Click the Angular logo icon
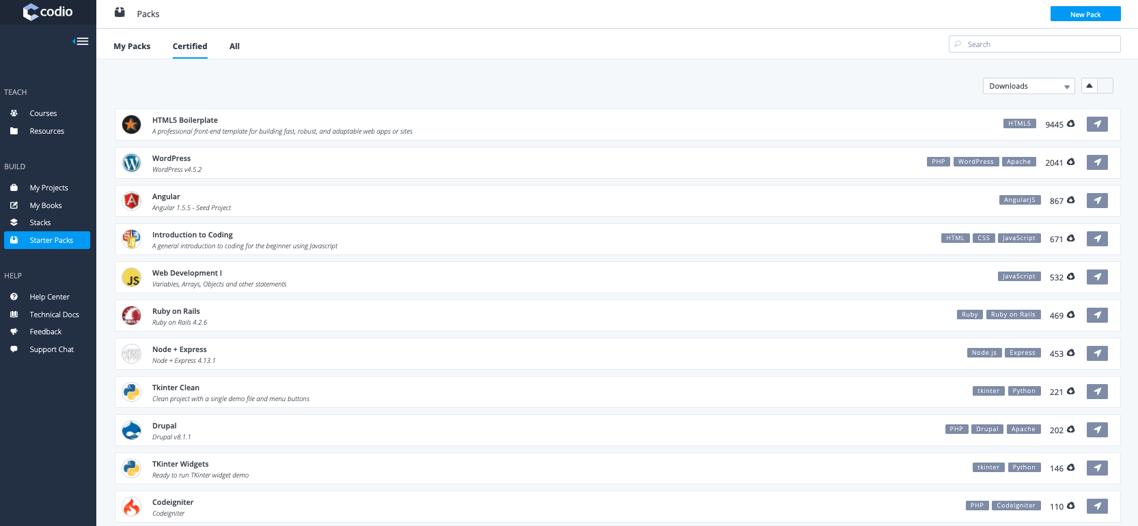This screenshot has height=526, width=1138. [131, 201]
